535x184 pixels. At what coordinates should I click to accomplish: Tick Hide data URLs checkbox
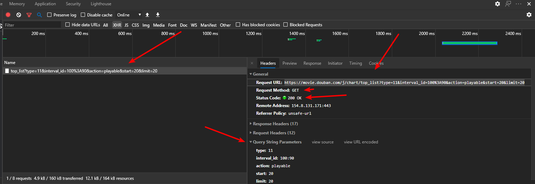click(x=68, y=24)
